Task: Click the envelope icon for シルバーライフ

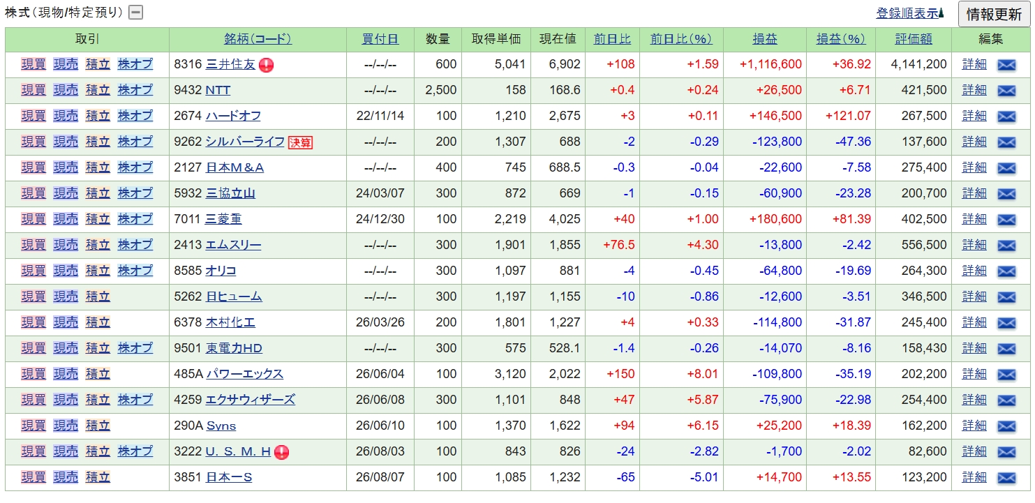Action: pos(1006,142)
